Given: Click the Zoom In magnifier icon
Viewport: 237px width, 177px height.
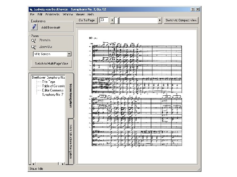Looking at the screenshot, I should [33, 41].
